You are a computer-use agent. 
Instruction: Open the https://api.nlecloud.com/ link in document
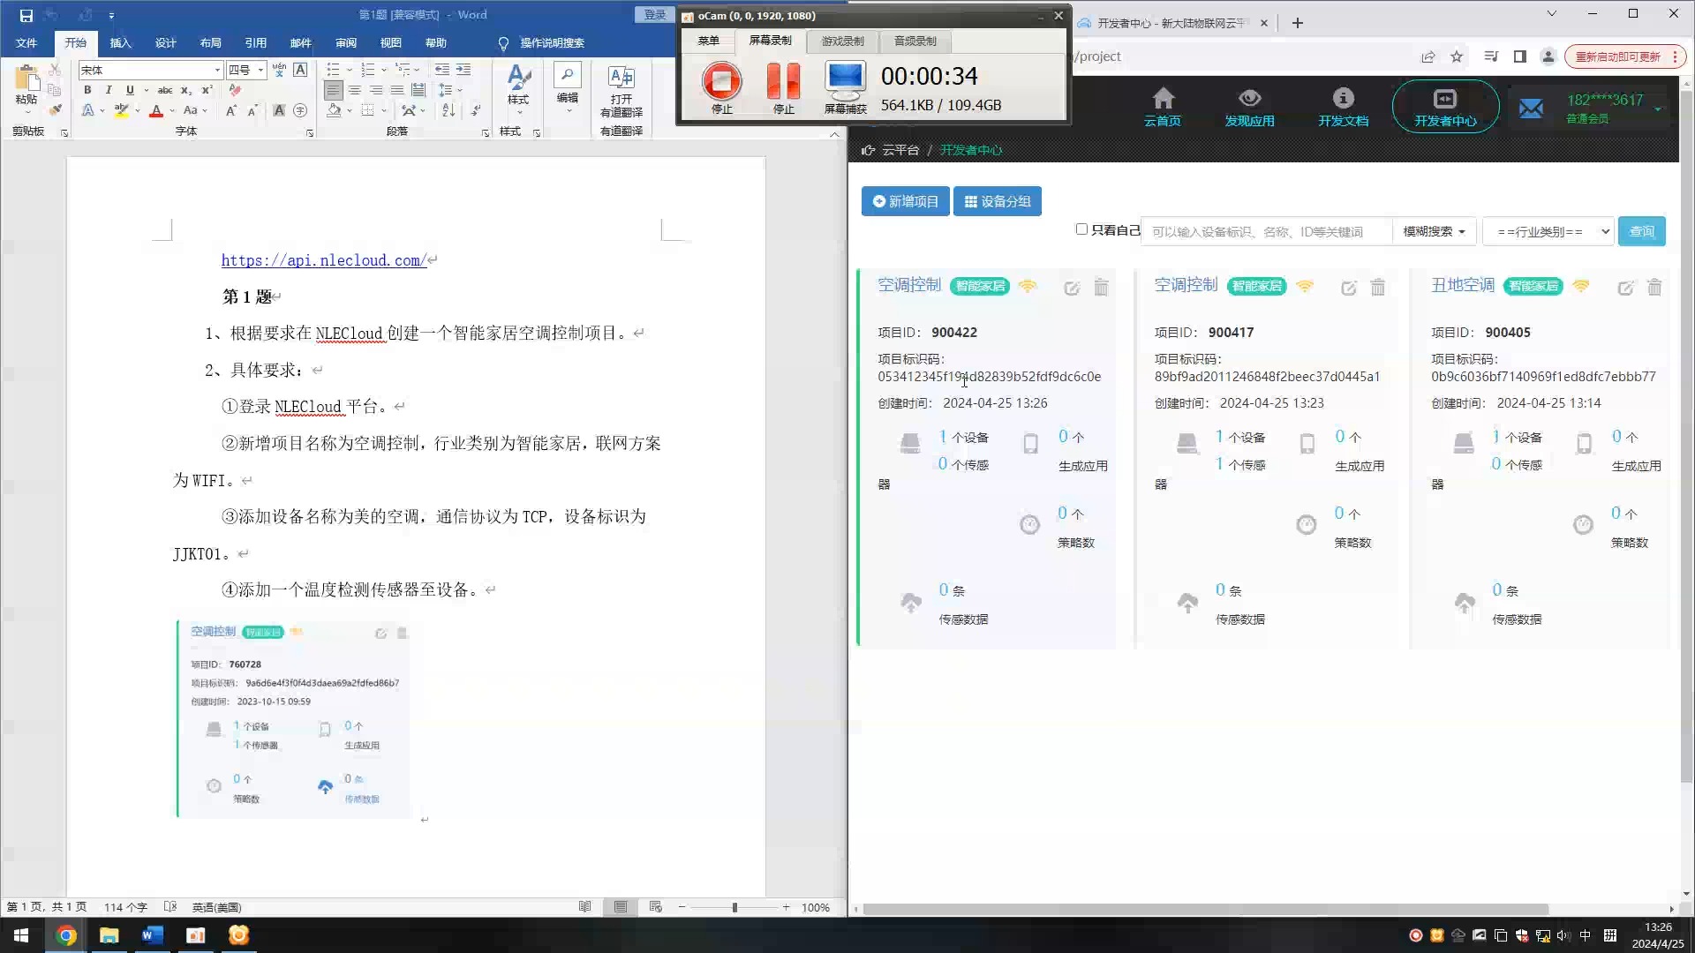324,260
